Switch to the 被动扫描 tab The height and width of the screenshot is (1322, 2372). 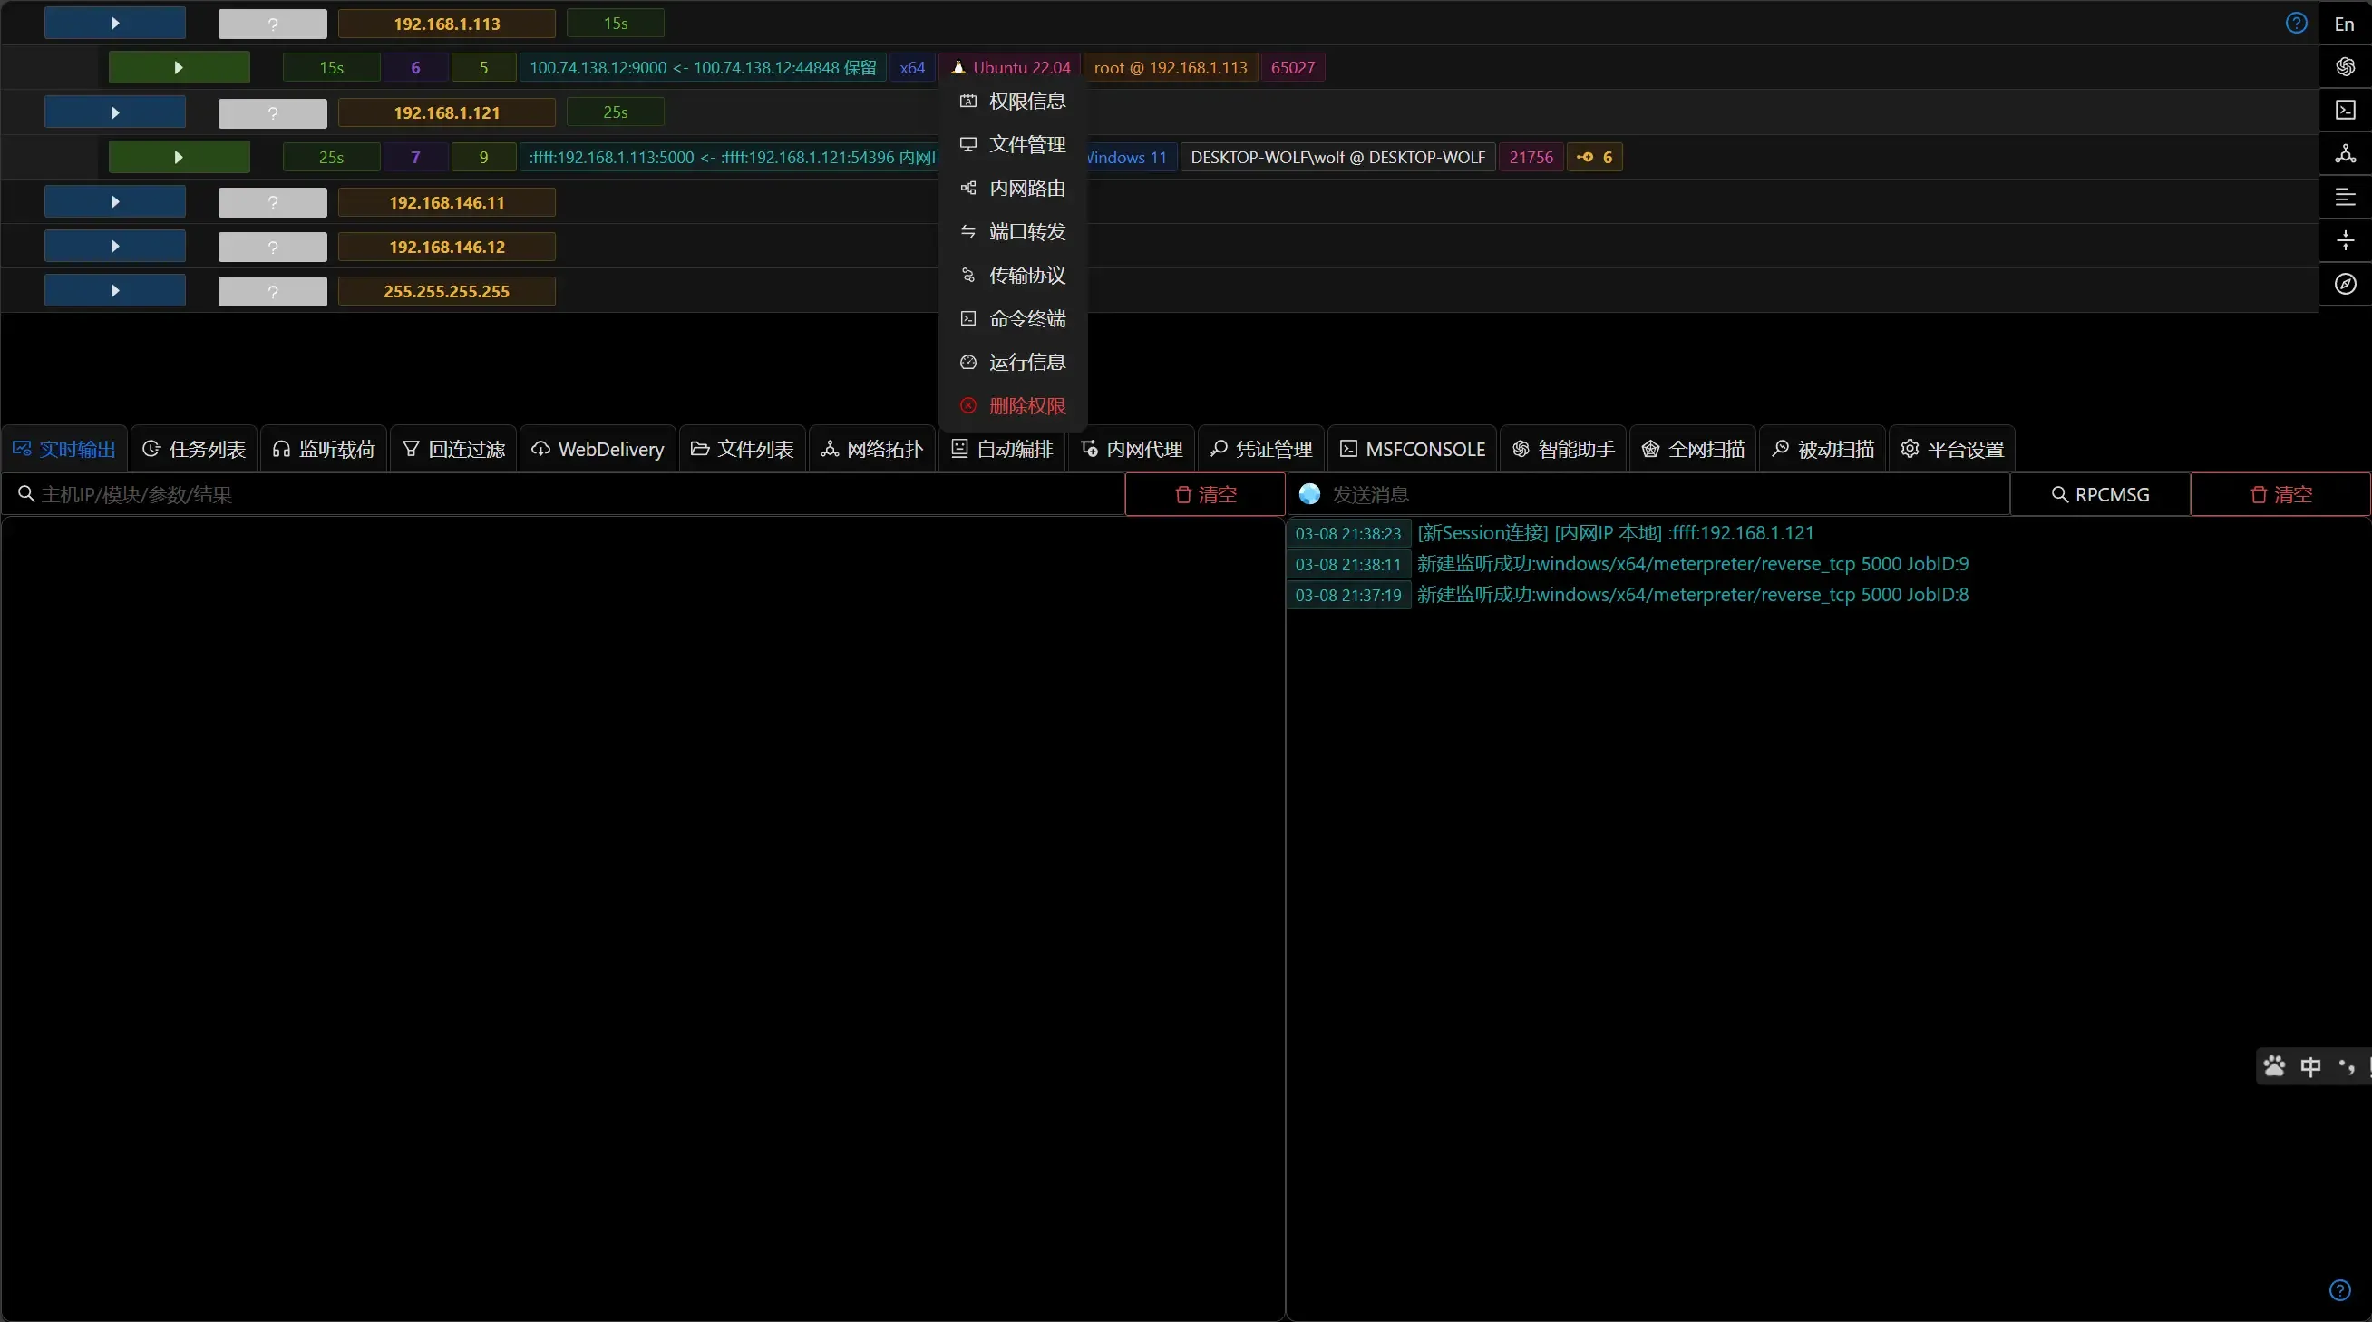point(1823,449)
